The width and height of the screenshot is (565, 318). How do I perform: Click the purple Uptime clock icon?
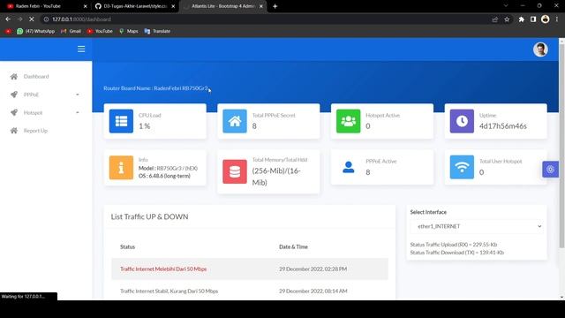click(x=462, y=121)
